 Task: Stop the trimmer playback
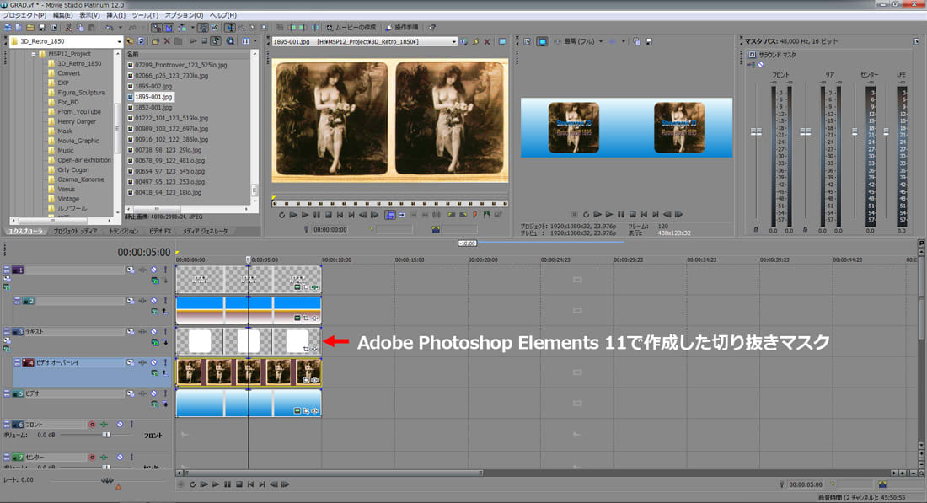click(x=329, y=215)
